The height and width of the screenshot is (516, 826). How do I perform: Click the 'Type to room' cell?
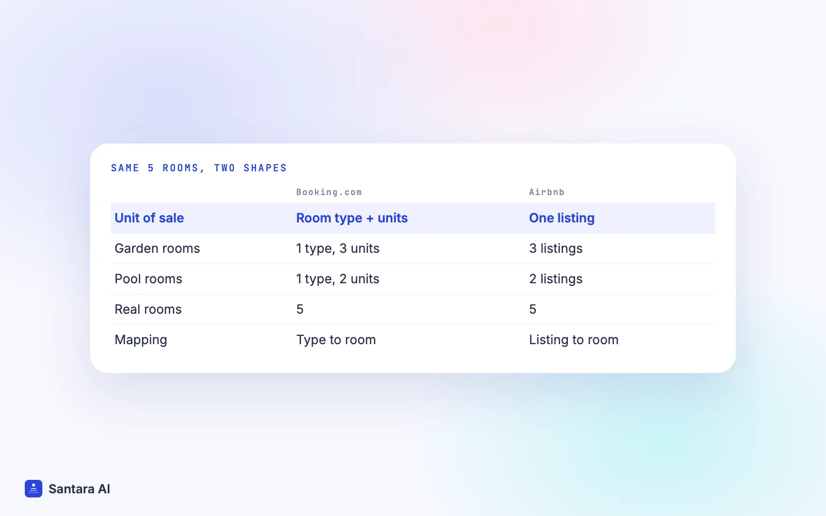point(336,340)
